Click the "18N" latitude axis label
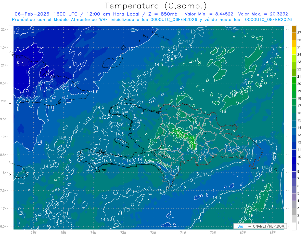306x236 pixels. coord(4,173)
